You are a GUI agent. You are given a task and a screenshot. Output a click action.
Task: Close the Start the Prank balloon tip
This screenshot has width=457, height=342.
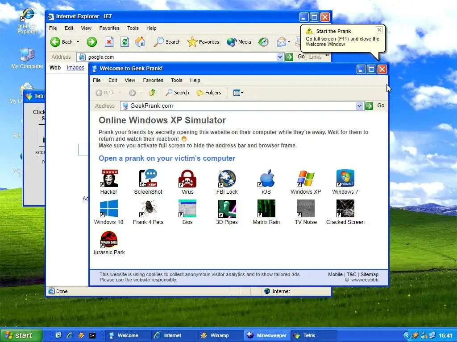point(379,30)
